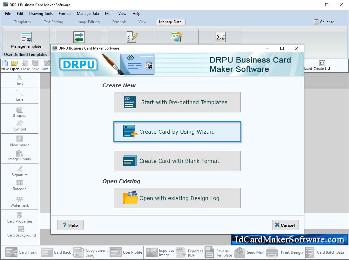349x260 pixels.
Task: Open the Manage Data menu
Action: tap(88, 14)
